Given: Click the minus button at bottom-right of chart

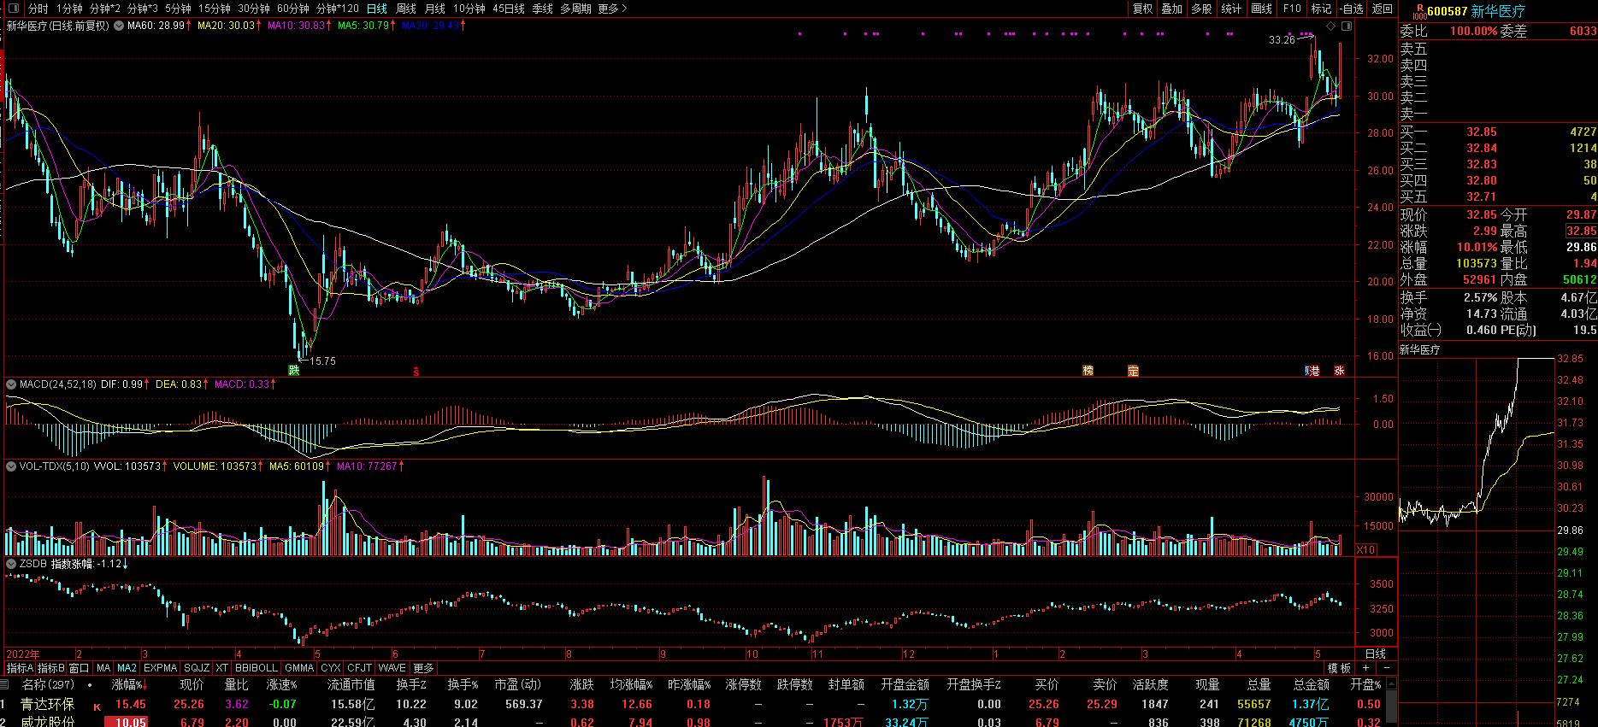Looking at the screenshot, I should [x=1386, y=668].
